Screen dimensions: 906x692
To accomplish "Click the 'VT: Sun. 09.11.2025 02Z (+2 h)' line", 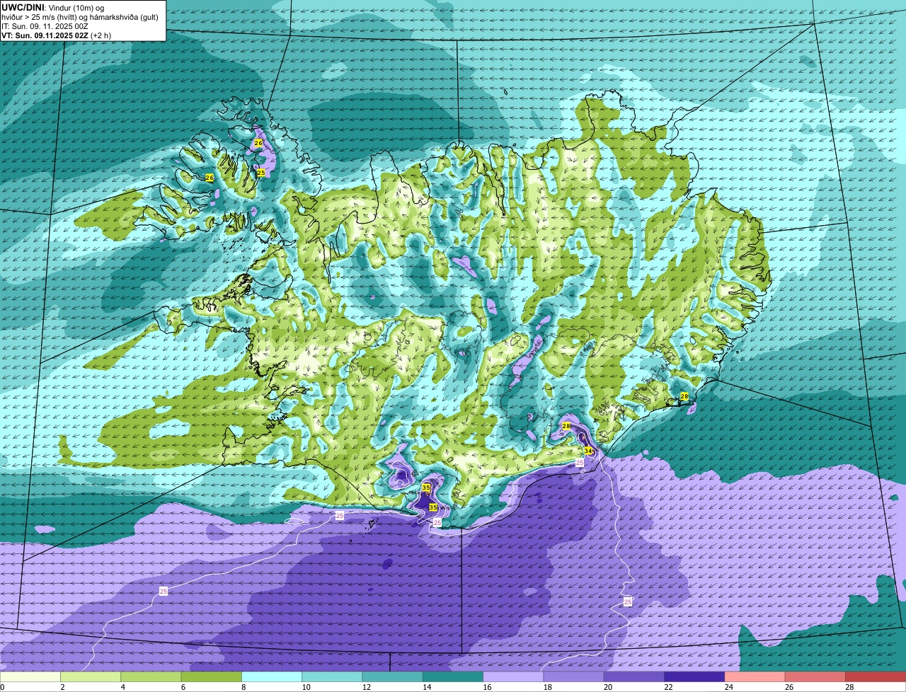I will coord(56,35).
